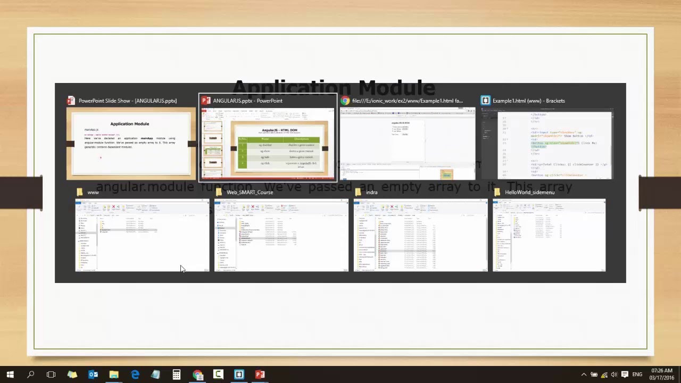Open the volume speaker tray icon

(614, 374)
